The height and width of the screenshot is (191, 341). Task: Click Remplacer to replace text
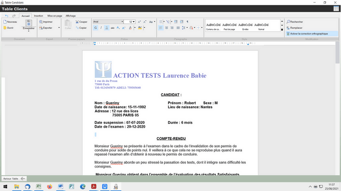(294, 28)
